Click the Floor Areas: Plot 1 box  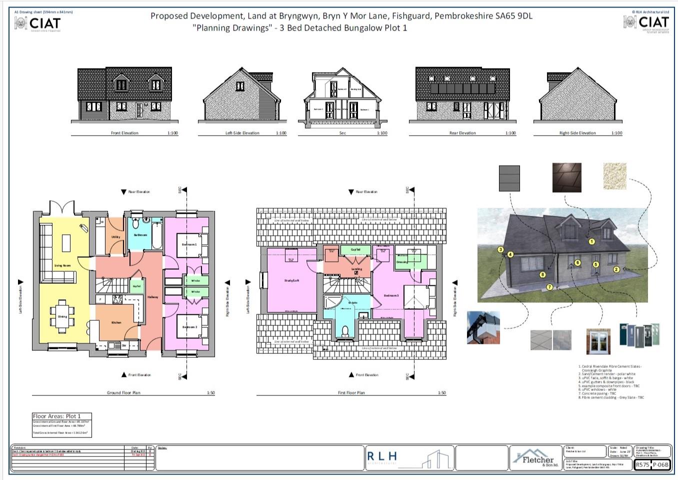tap(62, 425)
